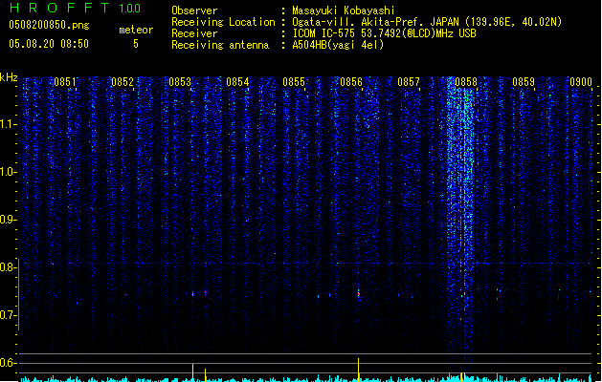602x382 pixels.
Task: Click the 0.8 kHz axis label
Action: pos(9,267)
